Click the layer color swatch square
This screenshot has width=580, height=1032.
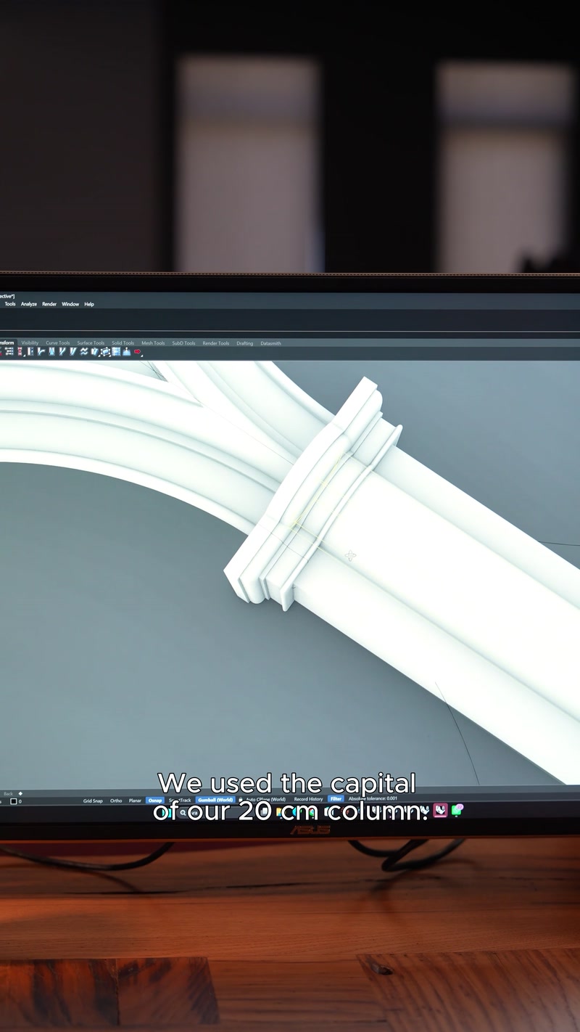[x=13, y=802]
